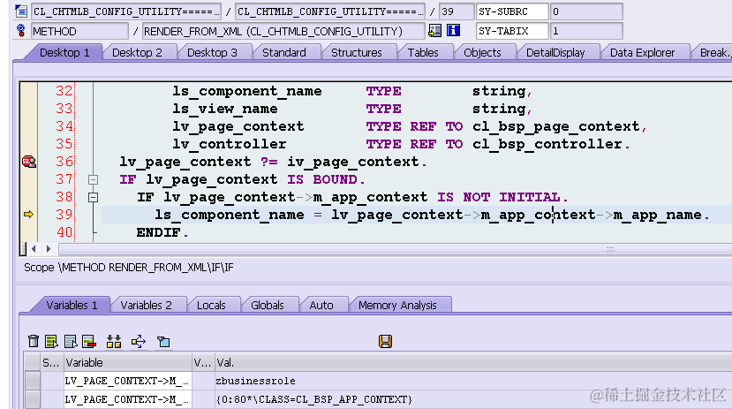This screenshot has width=732, height=409.
Task: Click the SY-TABIX field label
Action: pyautogui.click(x=512, y=31)
